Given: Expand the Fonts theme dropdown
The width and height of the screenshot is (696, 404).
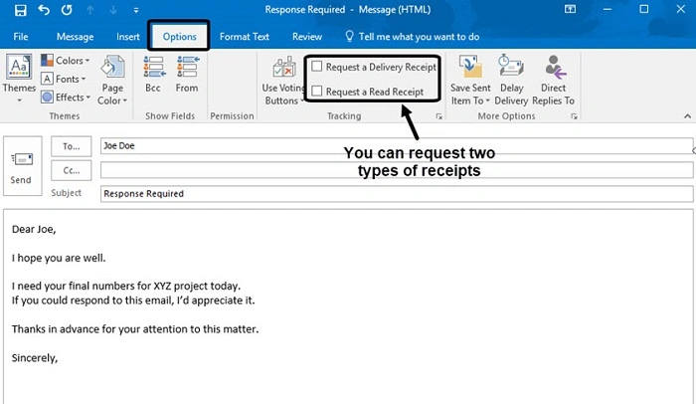Looking at the screenshot, I should [63, 80].
